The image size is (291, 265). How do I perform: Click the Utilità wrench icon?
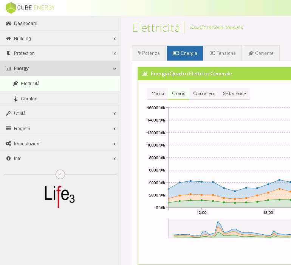click(x=9, y=114)
